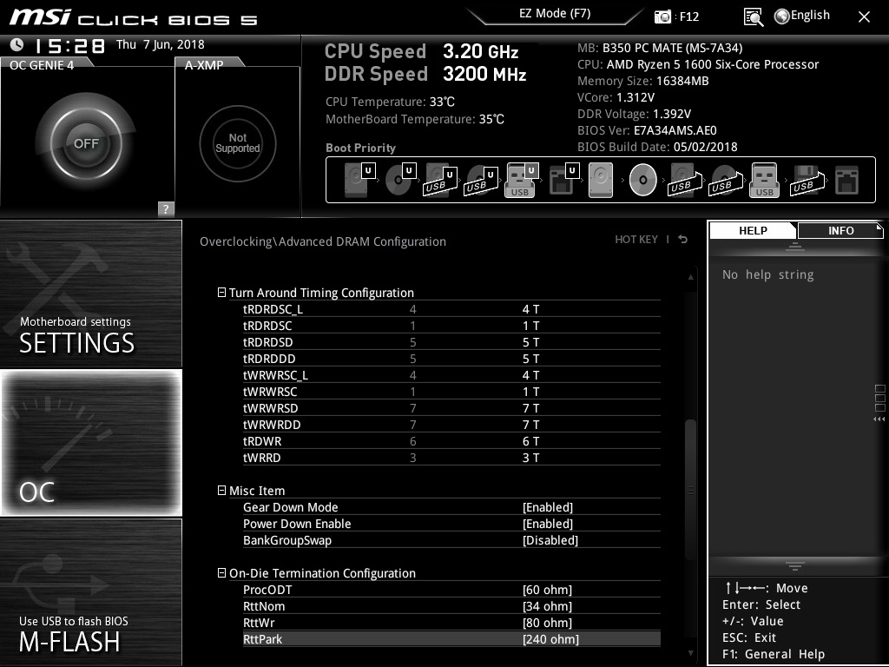Select the legacy USB key boot icon
Screen dimensions: 889x667
(764, 181)
